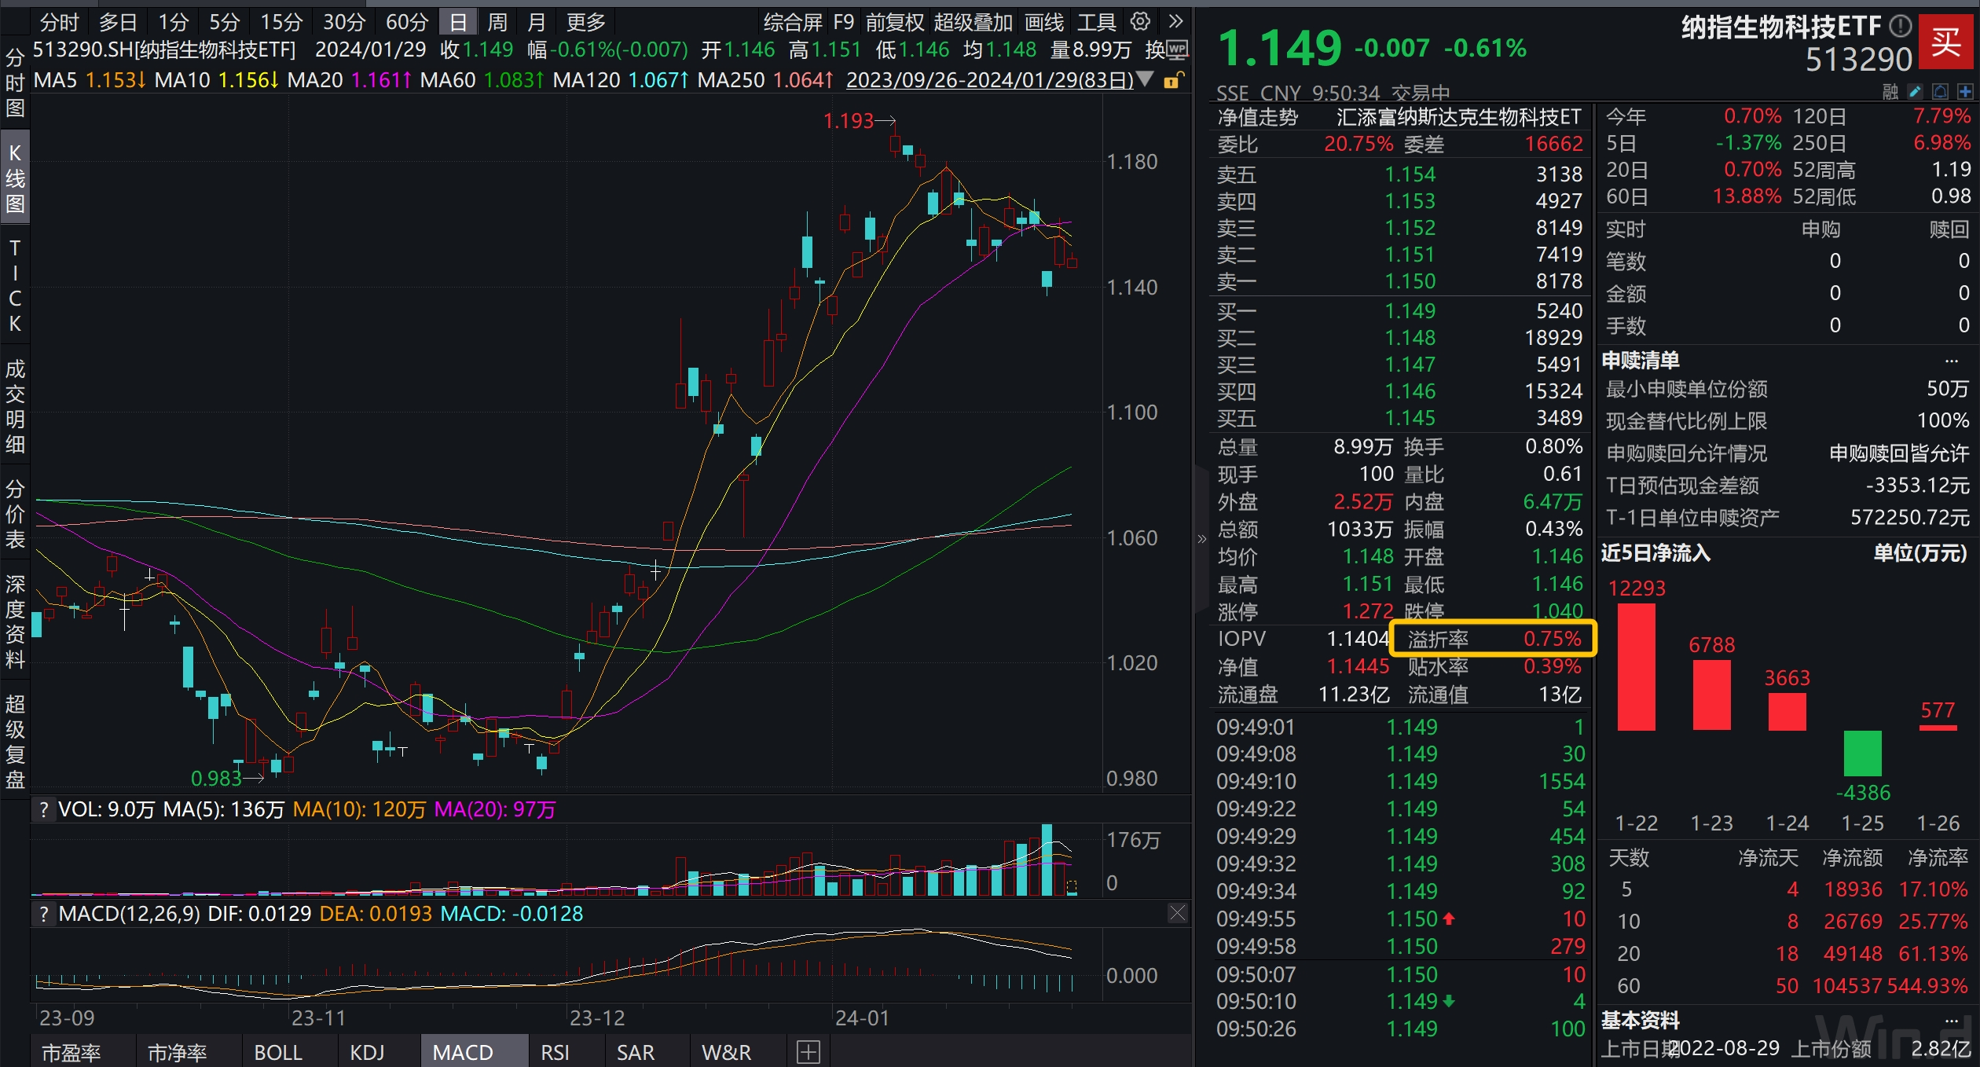Open the VOL help question mark
Screen dimensions: 1980x1067
tap(44, 809)
